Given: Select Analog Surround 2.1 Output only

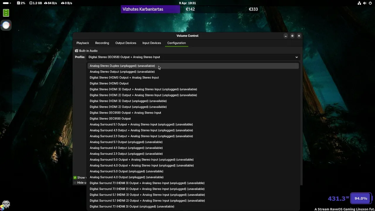Looking at the screenshot, I should [193, 154].
